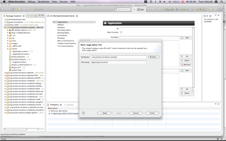Open the Ablage menu
The width and height of the screenshot is (226, 141).
point(32,2)
